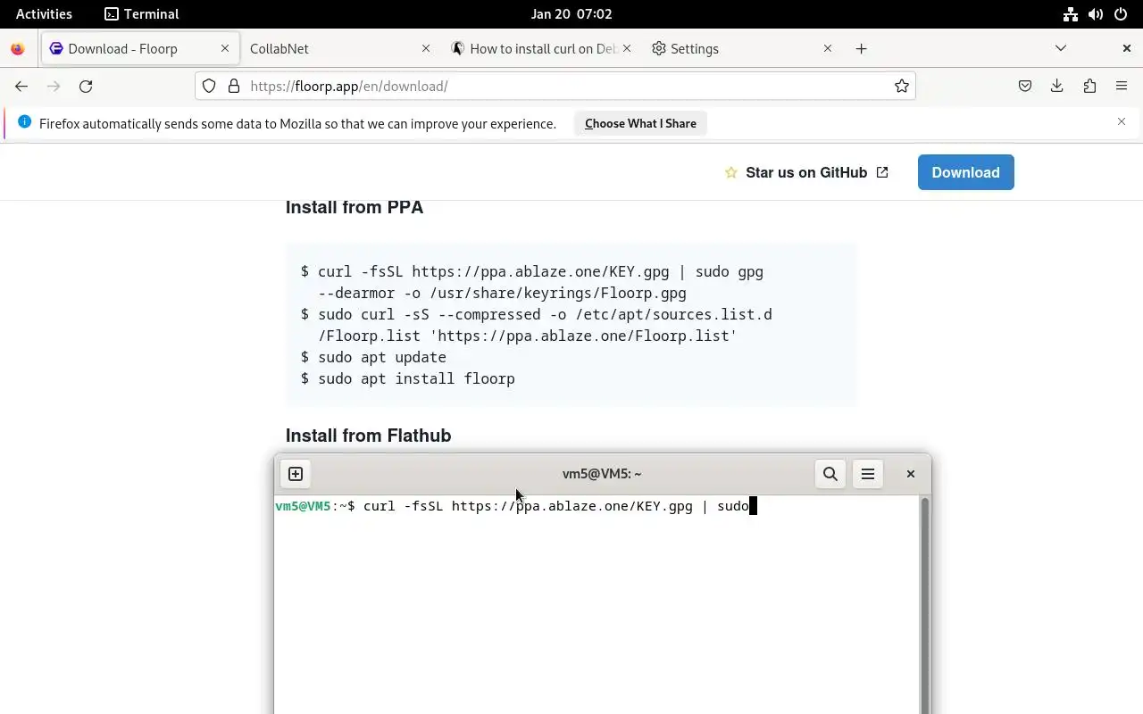The height and width of the screenshot is (714, 1143).
Task: Click the Install from Flathub heading
Action: pos(368,436)
